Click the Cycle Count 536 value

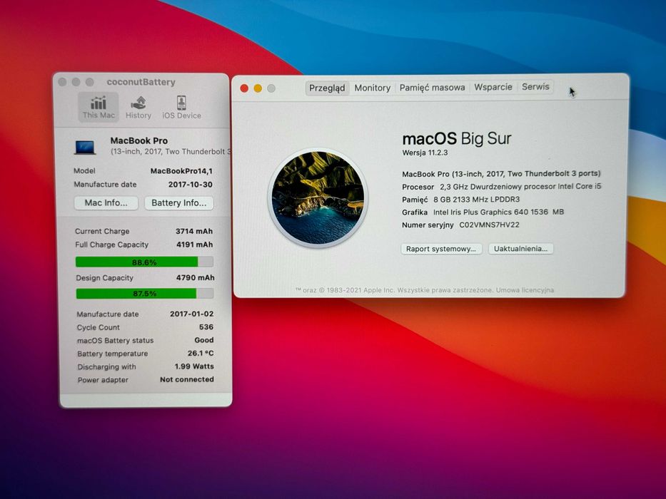[x=206, y=327]
